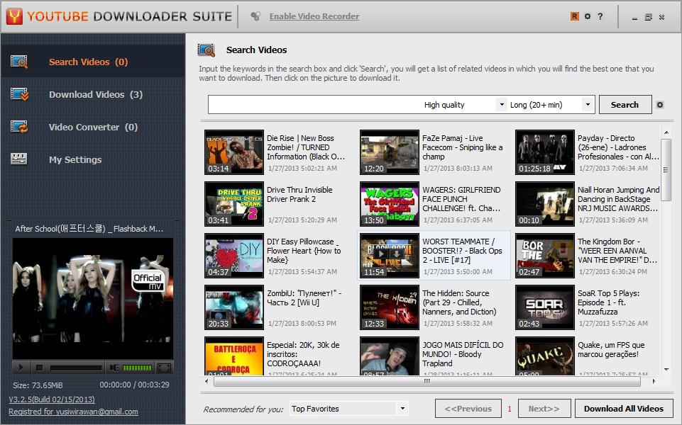Click the orange R registration icon
Image resolution: width=682 pixels, height=425 pixels.
[x=574, y=16]
